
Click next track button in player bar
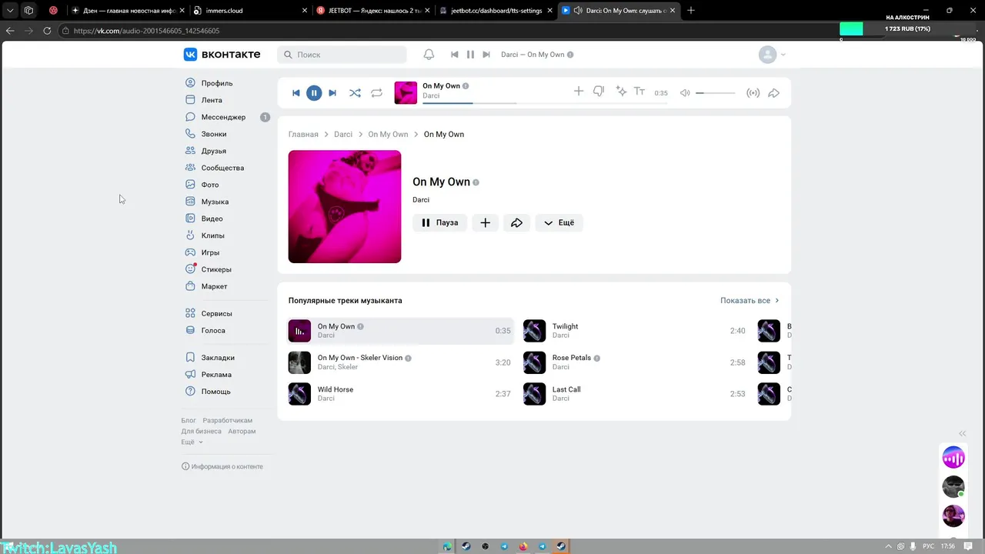(x=332, y=93)
